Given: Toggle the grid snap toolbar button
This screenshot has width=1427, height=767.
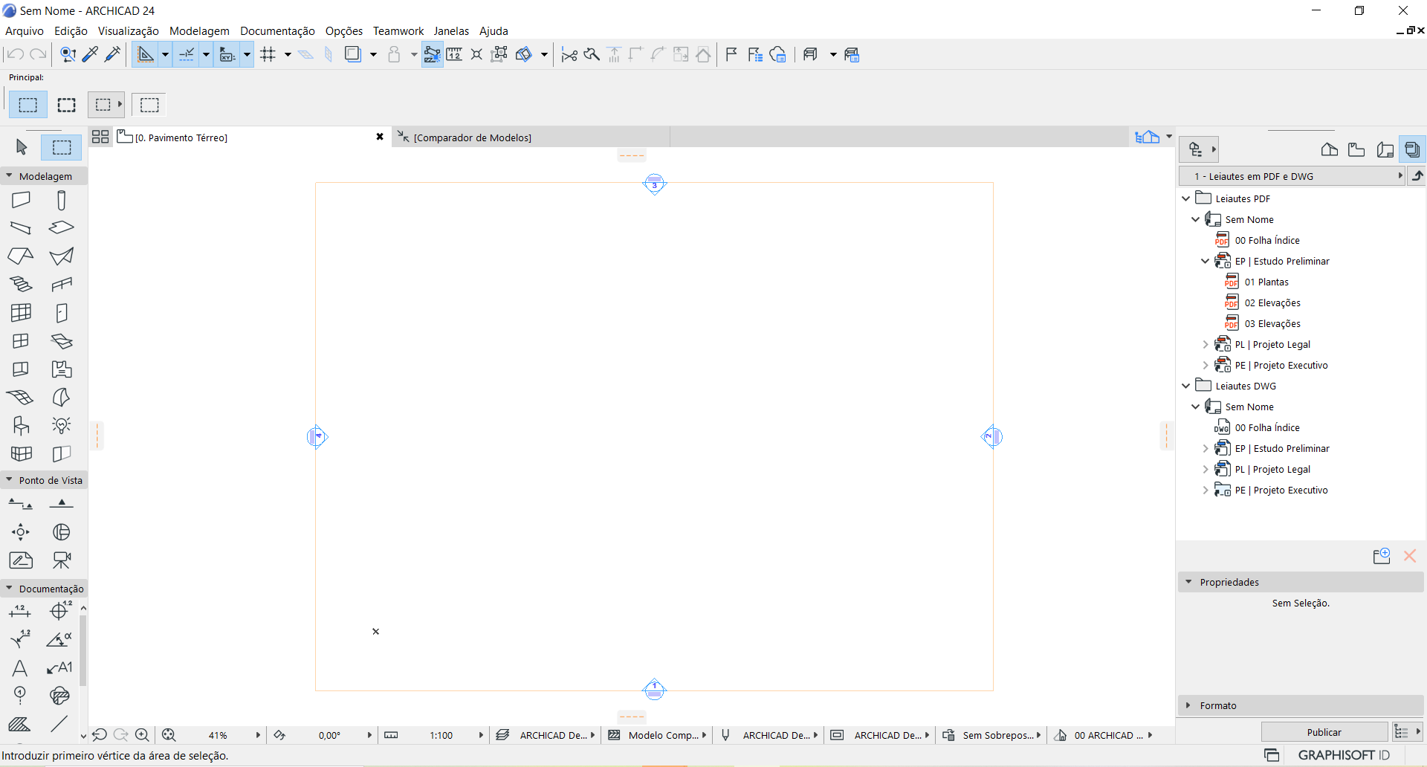Looking at the screenshot, I should tap(268, 54).
